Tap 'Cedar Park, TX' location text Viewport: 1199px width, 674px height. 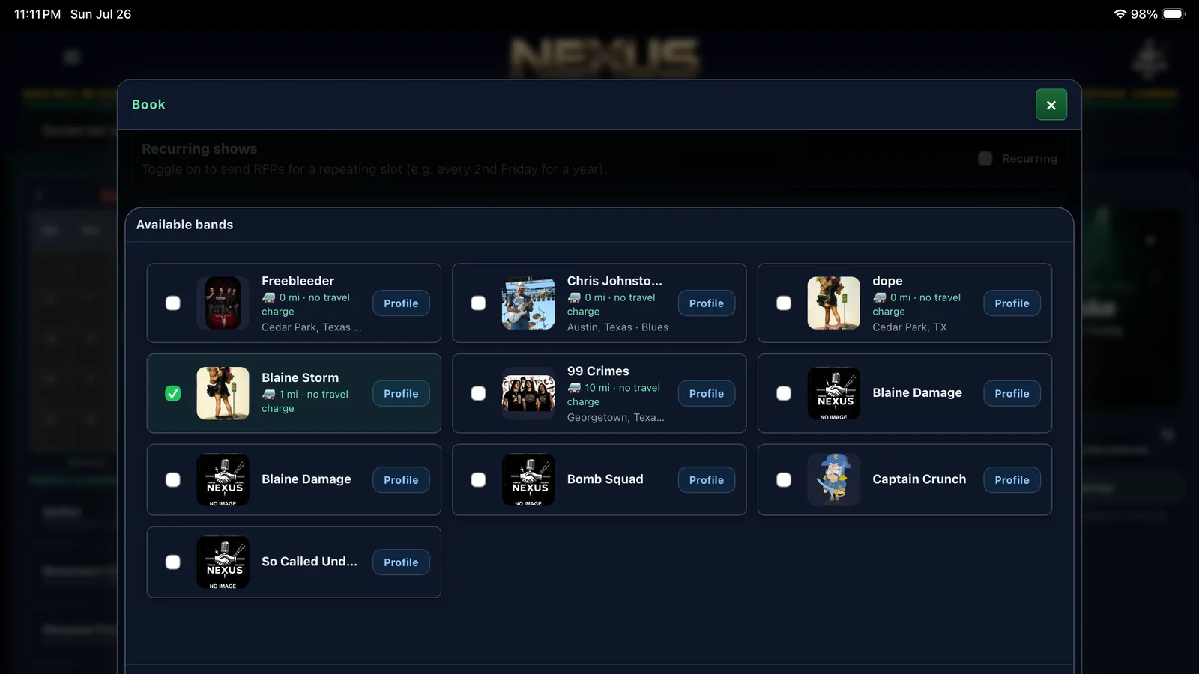coord(909,327)
